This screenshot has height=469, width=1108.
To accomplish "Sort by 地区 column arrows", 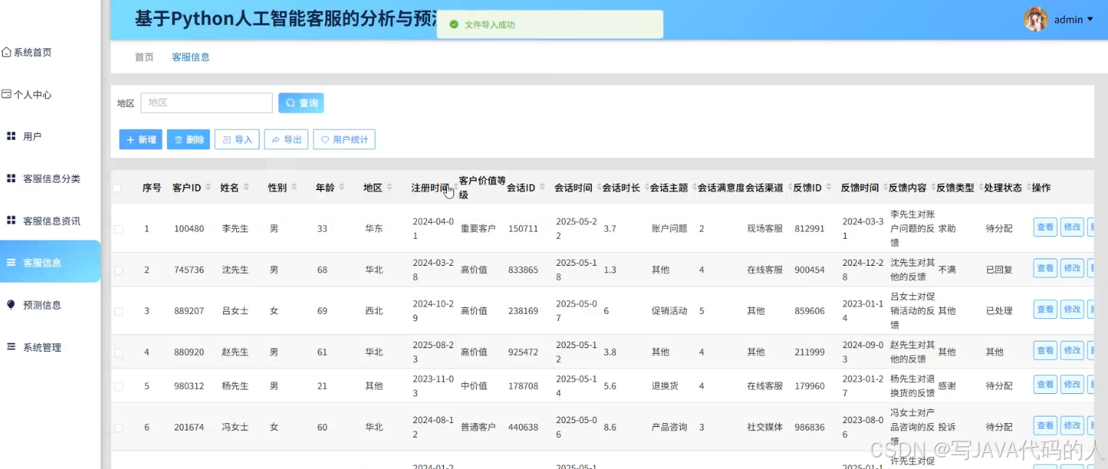I will point(389,188).
